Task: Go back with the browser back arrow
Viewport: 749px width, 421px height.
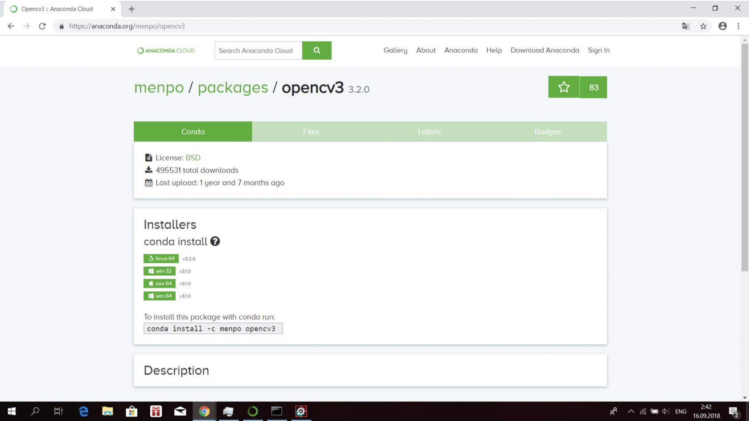Action: point(11,26)
